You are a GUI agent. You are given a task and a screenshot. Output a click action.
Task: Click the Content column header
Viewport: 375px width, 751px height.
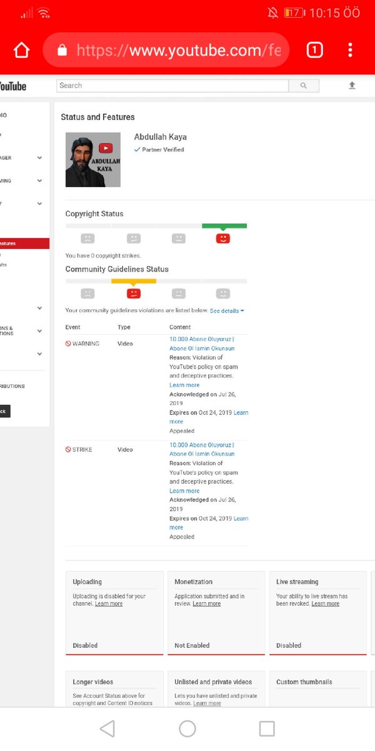coord(180,327)
